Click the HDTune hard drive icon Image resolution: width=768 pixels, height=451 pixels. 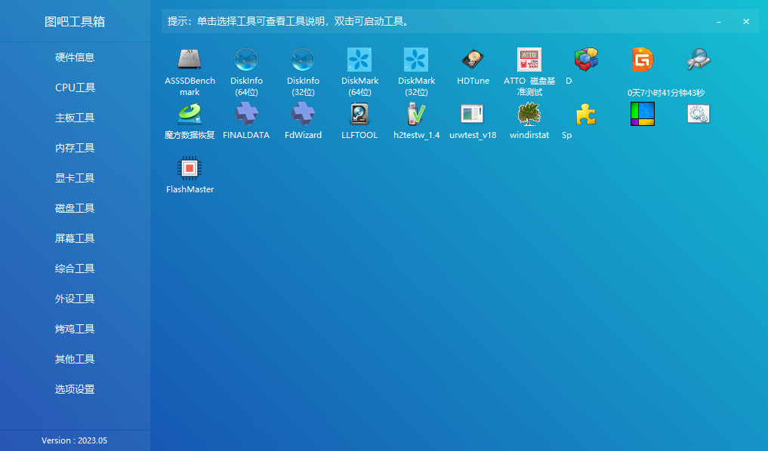[x=473, y=60]
